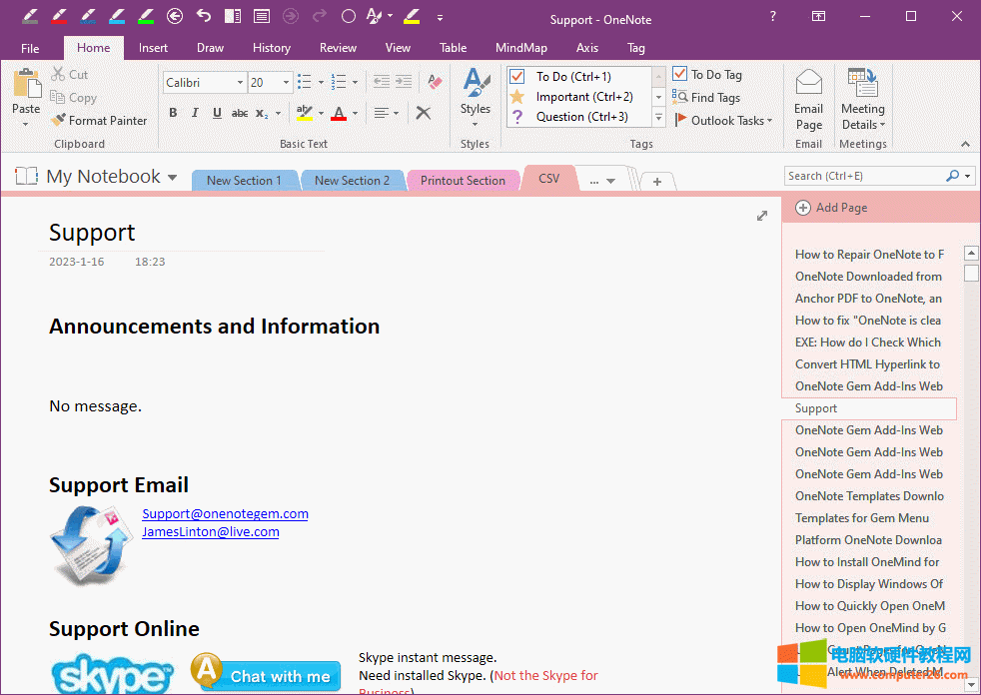This screenshot has height=695, width=981.
Task: Toggle bold formatting on selected text
Action: (172, 114)
